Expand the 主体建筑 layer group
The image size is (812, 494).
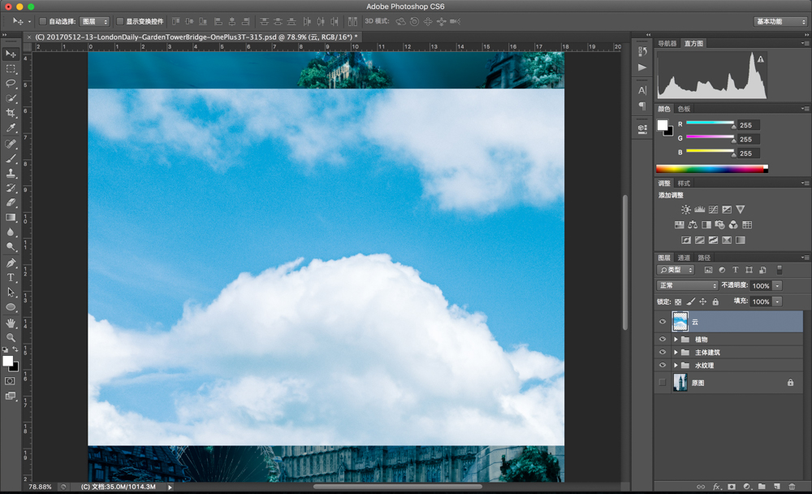(x=676, y=352)
